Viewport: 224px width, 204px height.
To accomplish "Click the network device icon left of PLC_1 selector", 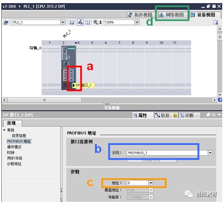I will point(6,22).
